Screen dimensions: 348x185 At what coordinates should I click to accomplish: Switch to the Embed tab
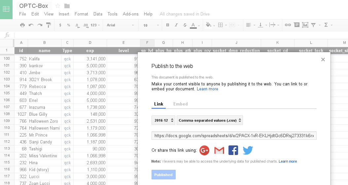tap(180, 104)
